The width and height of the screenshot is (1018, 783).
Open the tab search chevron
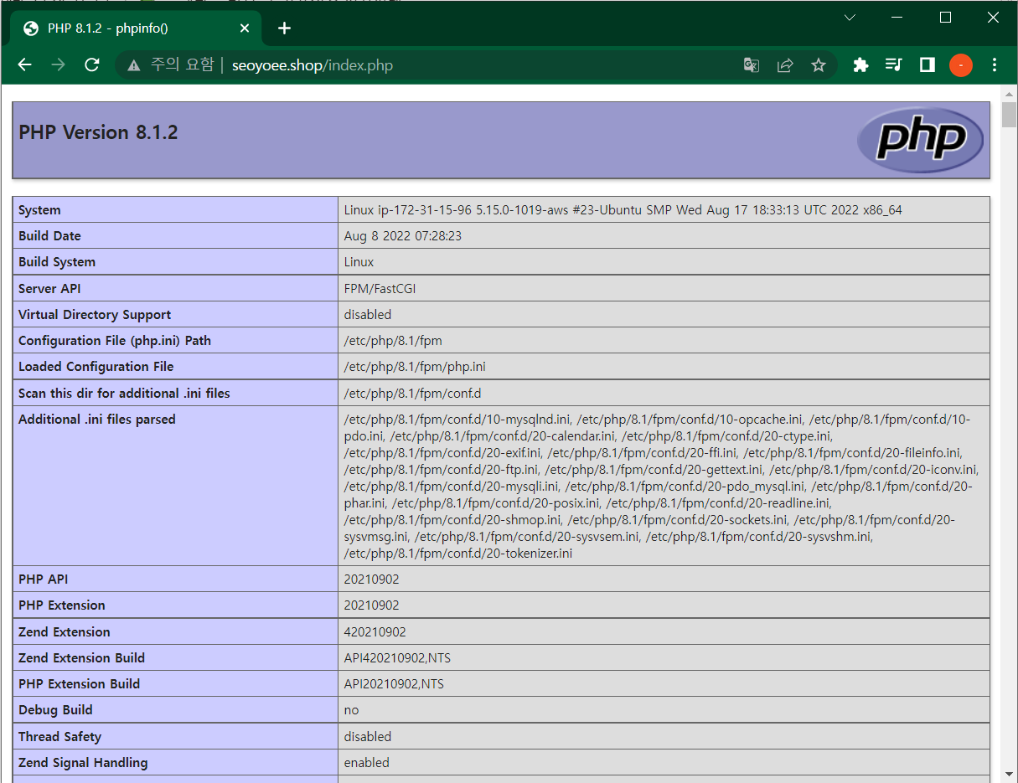click(x=850, y=18)
